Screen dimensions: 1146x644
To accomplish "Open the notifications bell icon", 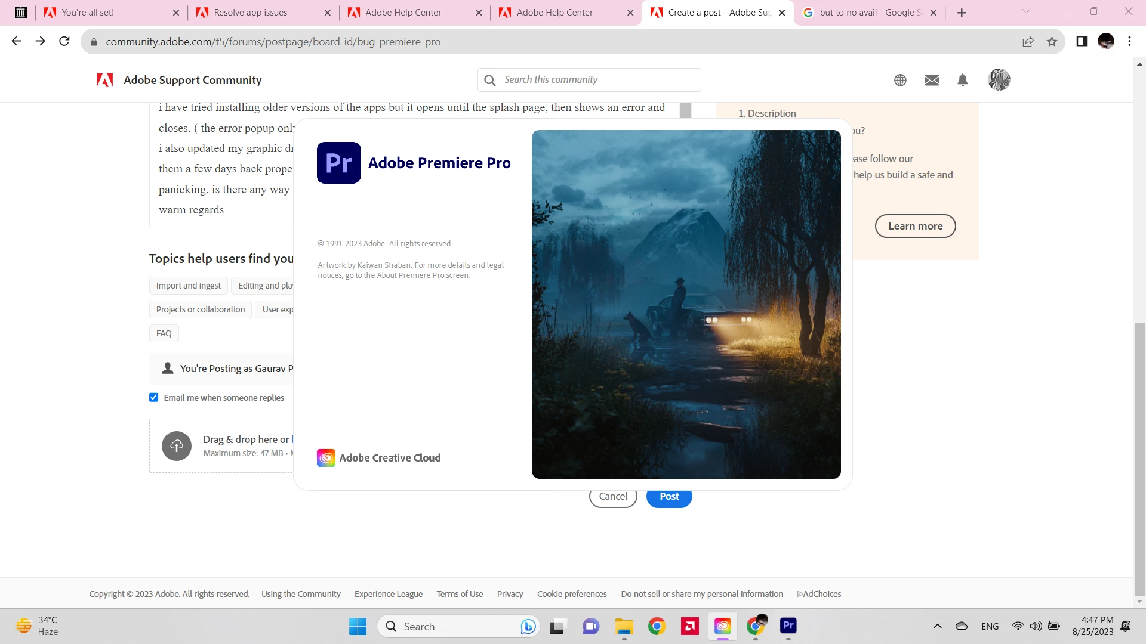I will (962, 80).
